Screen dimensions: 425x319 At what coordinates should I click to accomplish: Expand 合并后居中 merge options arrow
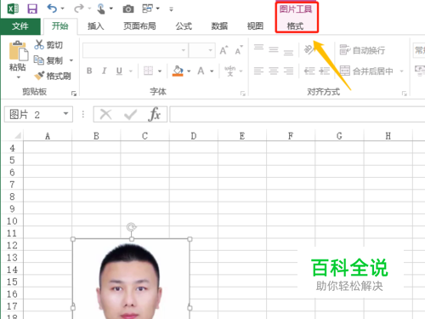tap(401, 71)
